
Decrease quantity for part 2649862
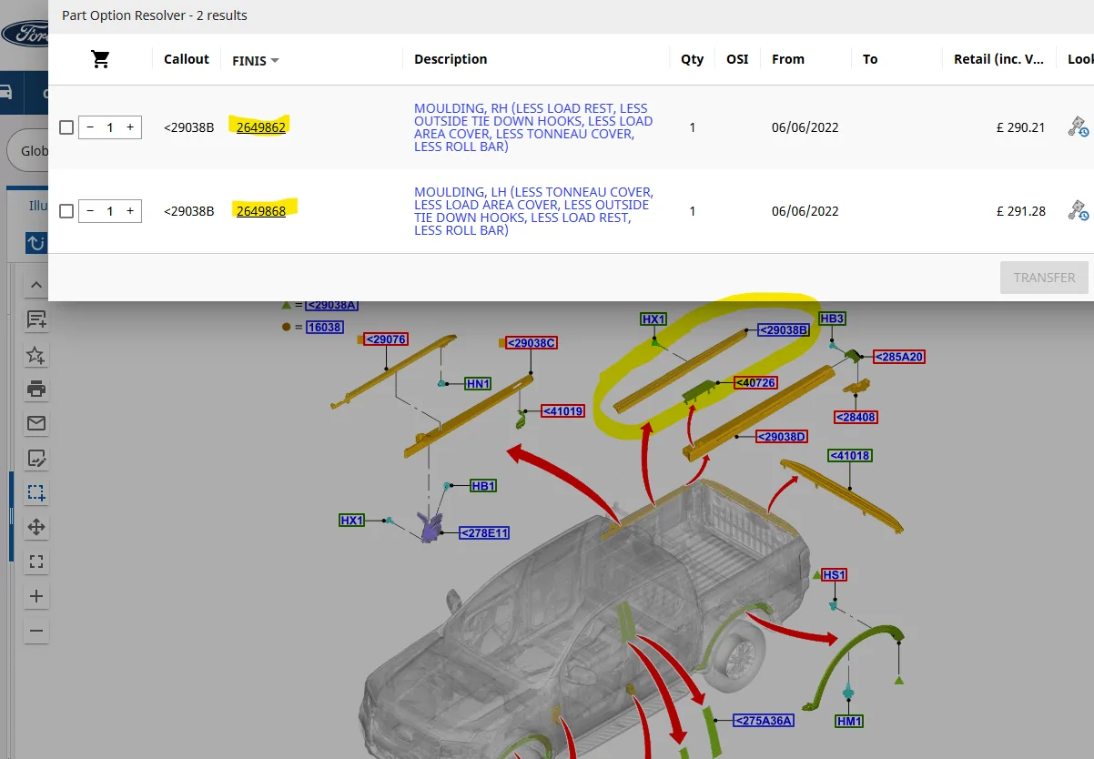point(89,127)
